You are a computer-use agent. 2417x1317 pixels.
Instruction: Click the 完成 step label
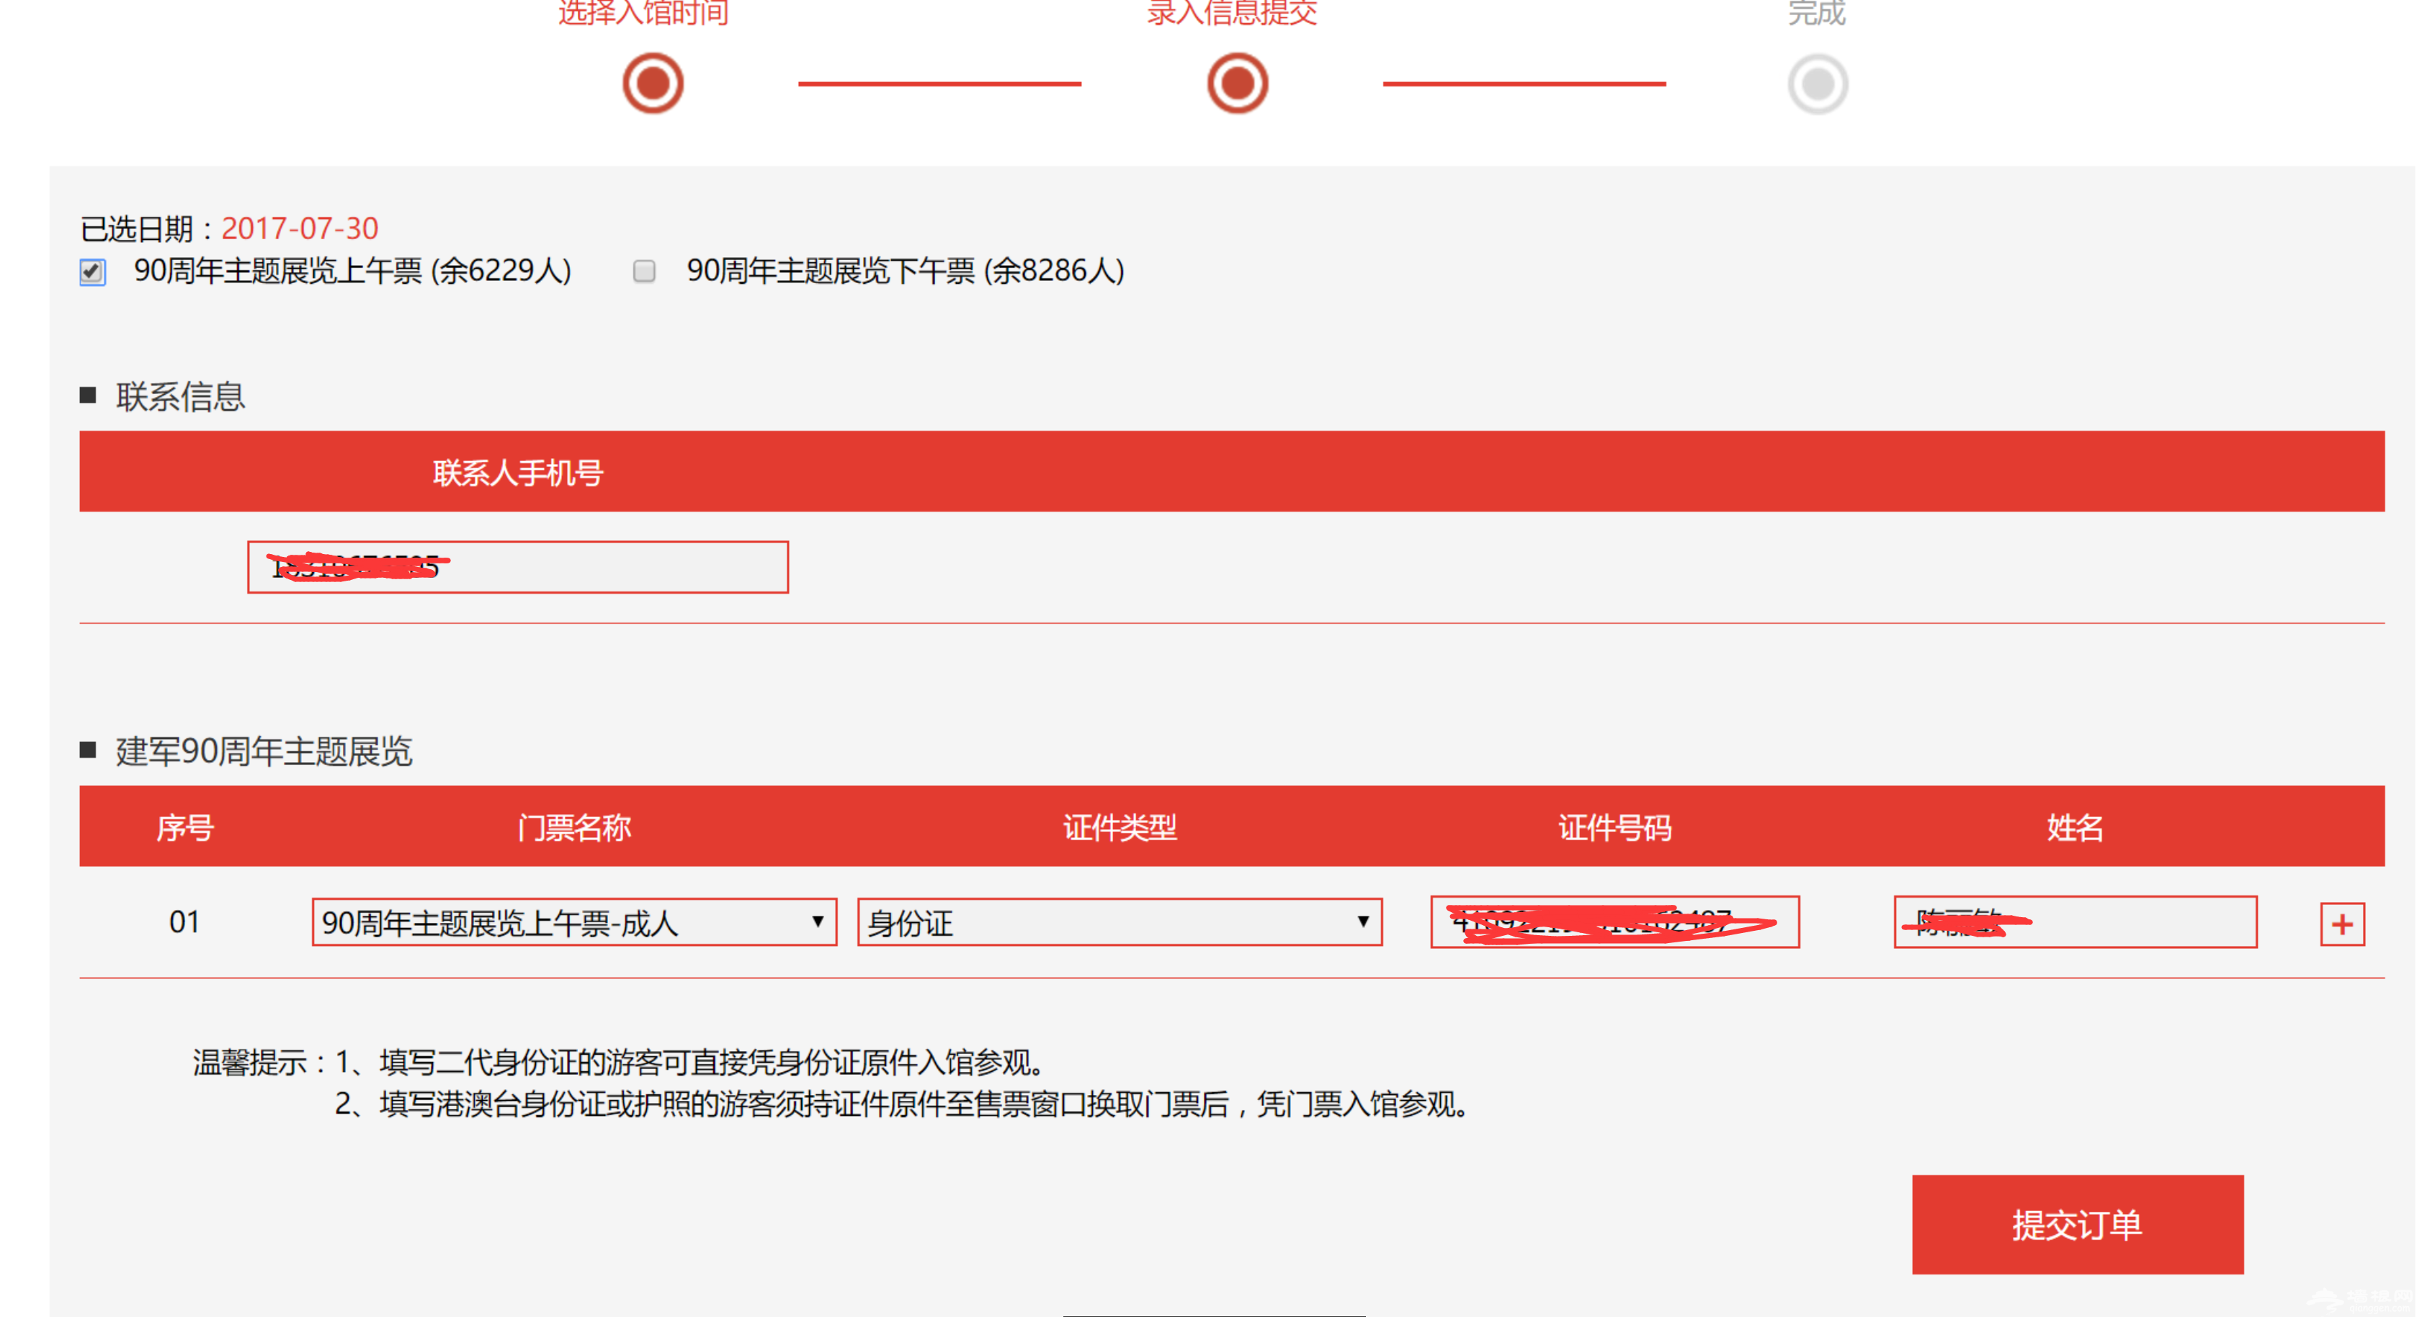(x=1816, y=13)
